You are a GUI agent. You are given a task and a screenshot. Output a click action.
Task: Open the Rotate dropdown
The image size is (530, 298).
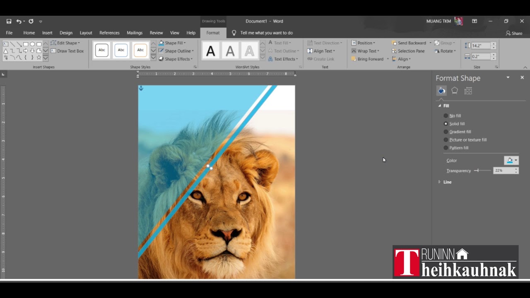tap(445, 51)
